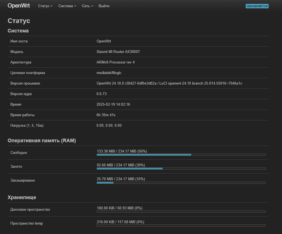Click the Имя хоста label
This screenshot has width=282, height=234.
pos(19,41)
